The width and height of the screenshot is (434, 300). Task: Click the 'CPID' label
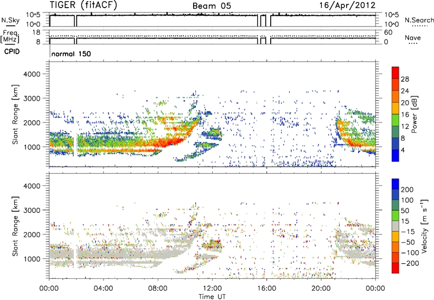(x=11, y=51)
